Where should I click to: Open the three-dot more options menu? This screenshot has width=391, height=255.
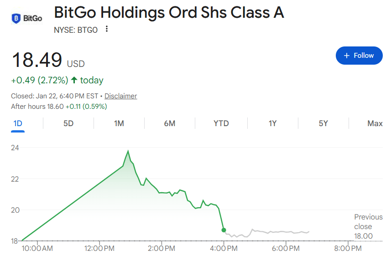point(107,29)
